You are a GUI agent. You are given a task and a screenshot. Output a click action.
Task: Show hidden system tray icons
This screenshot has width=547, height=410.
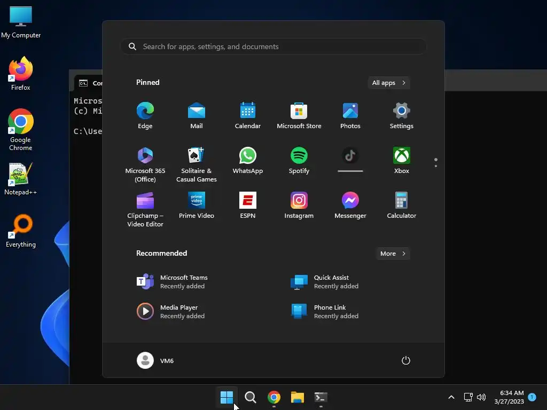tap(451, 397)
